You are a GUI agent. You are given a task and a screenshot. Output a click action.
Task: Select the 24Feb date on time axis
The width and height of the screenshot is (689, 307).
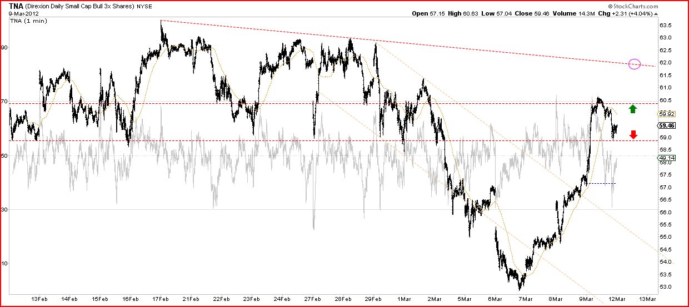point(282,298)
